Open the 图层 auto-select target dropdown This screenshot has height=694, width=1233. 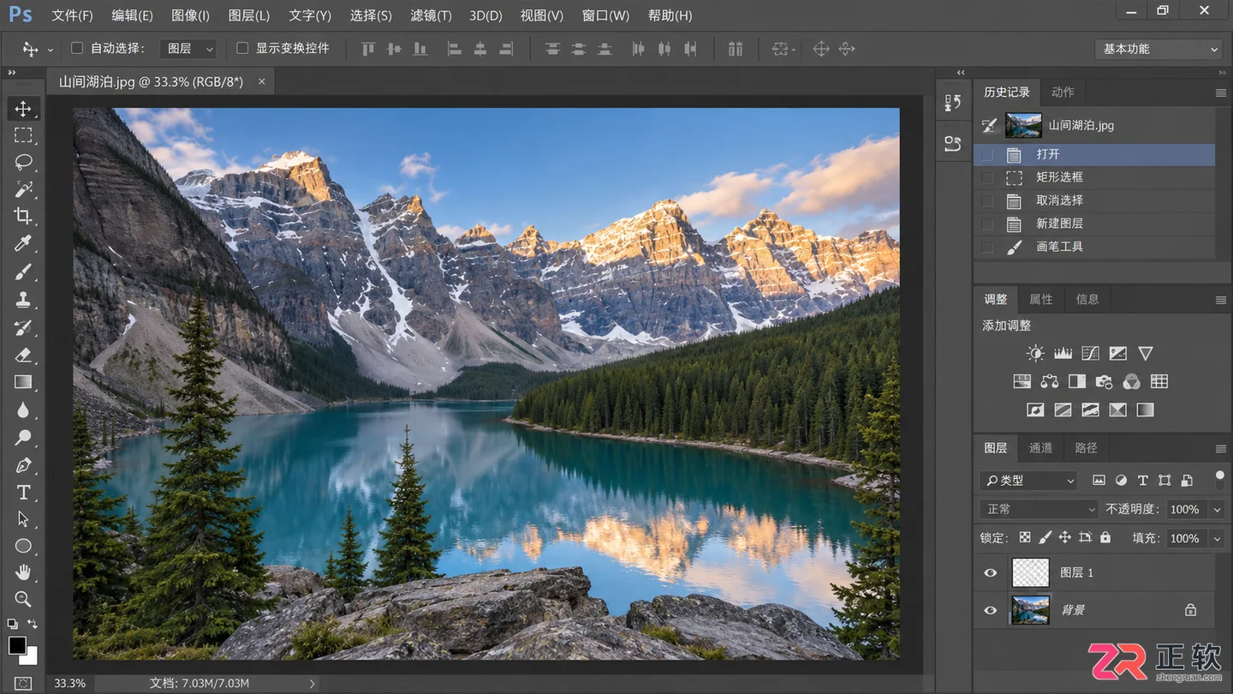click(189, 49)
